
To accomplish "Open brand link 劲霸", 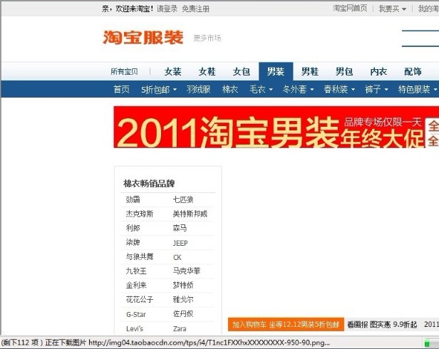I will [133, 199].
